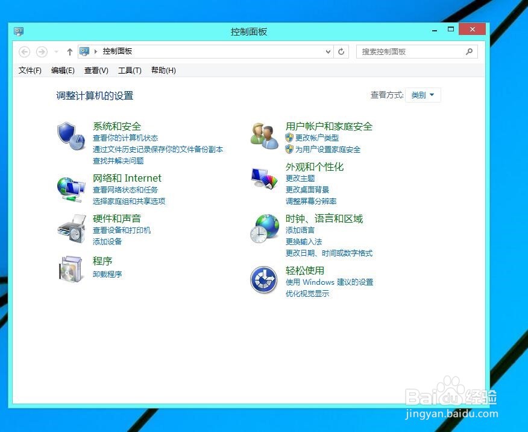Open Ease of Access (轻松使用) icon
528x432 pixels.
click(263, 279)
